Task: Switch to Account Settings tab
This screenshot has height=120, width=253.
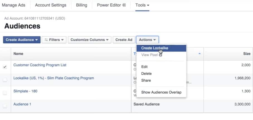Action: pyautogui.click(x=51, y=5)
